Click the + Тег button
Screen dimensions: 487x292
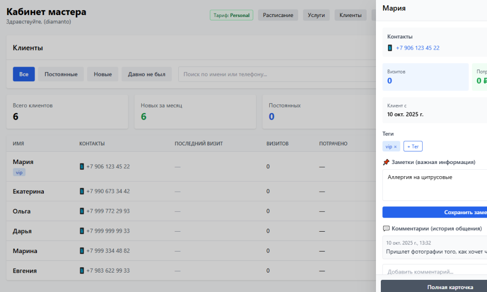click(412, 146)
